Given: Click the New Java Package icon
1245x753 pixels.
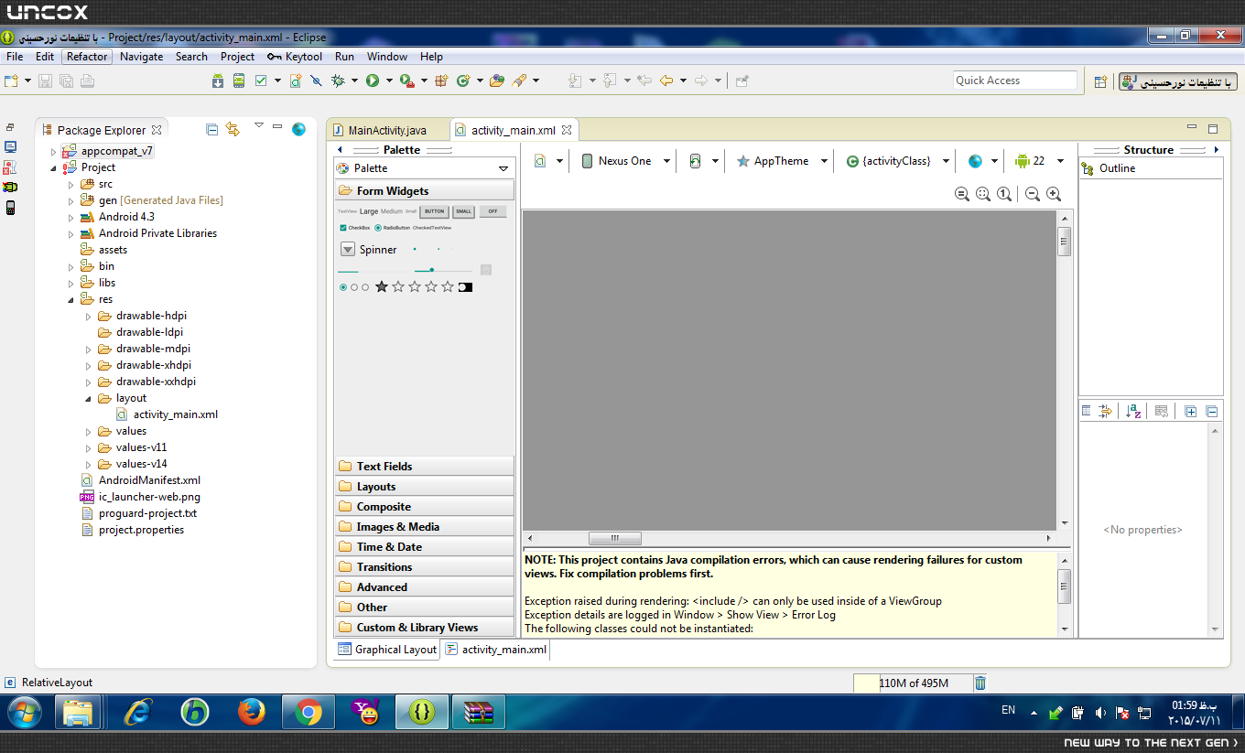Looking at the screenshot, I should tap(441, 81).
